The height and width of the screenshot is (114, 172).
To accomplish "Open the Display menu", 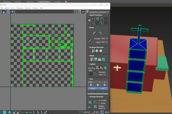I will pos(35,8).
